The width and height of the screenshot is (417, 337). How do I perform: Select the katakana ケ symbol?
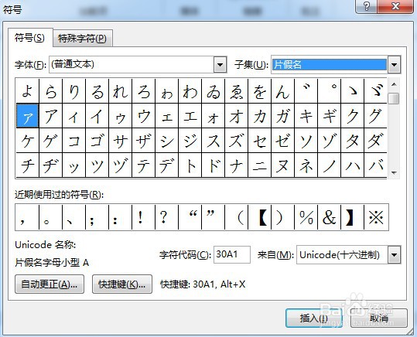coord(28,141)
